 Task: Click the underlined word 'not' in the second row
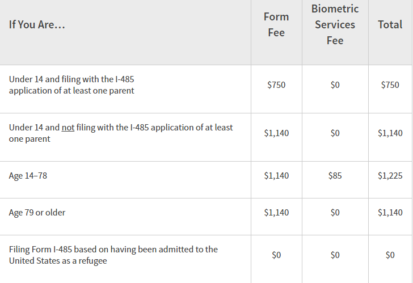[68, 128]
